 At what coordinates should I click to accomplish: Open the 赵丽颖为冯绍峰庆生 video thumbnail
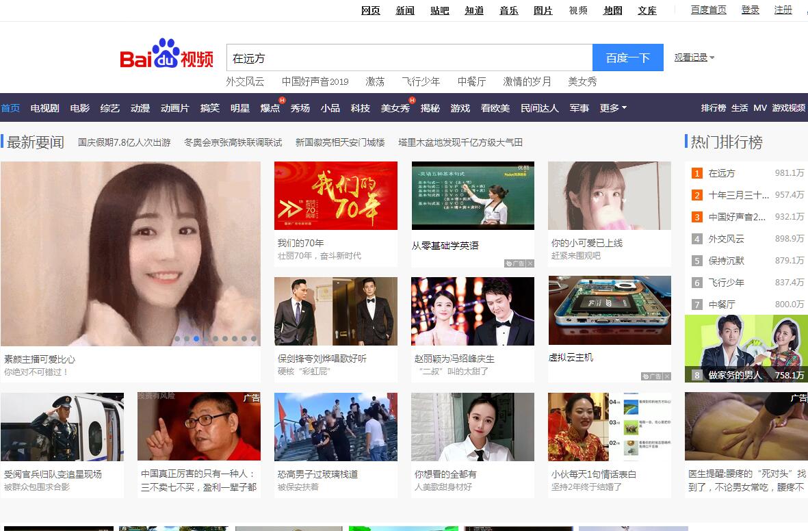(x=473, y=311)
